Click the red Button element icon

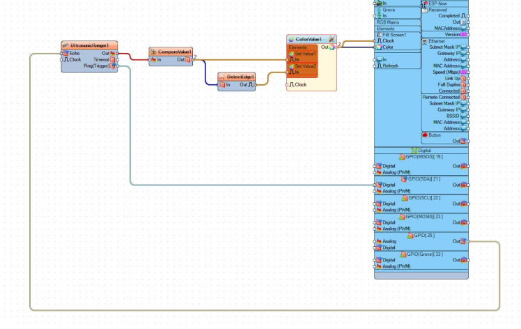[x=425, y=135]
